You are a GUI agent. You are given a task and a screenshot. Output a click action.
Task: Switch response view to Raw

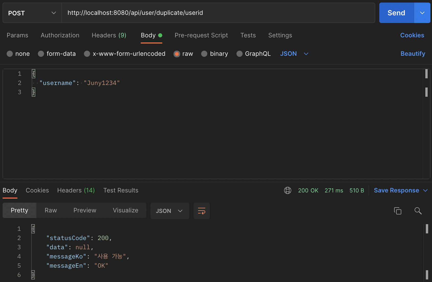tap(51, 210)
